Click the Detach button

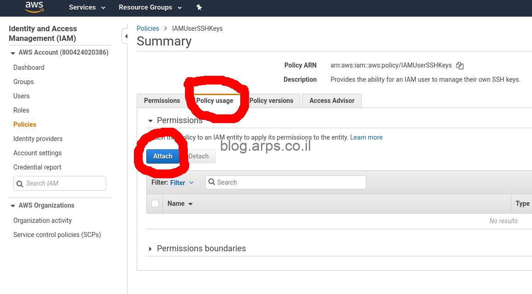pyautogui.click(x=198, y=156)
